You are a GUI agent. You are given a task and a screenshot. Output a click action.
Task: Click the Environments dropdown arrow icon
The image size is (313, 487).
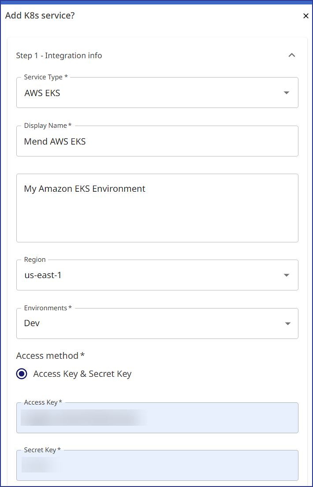pyautogui.click(x=287, y=323)
